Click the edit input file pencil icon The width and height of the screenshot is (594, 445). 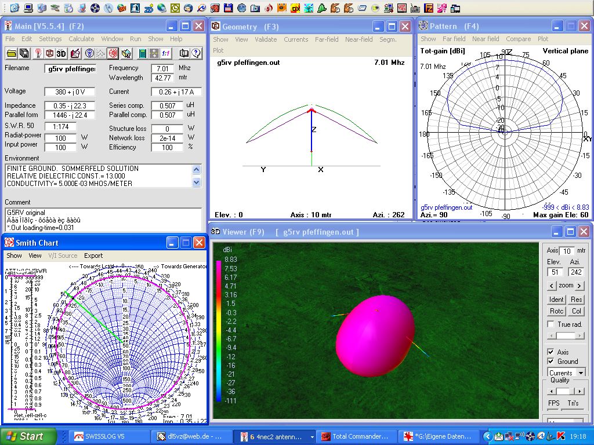coord(75,53)
